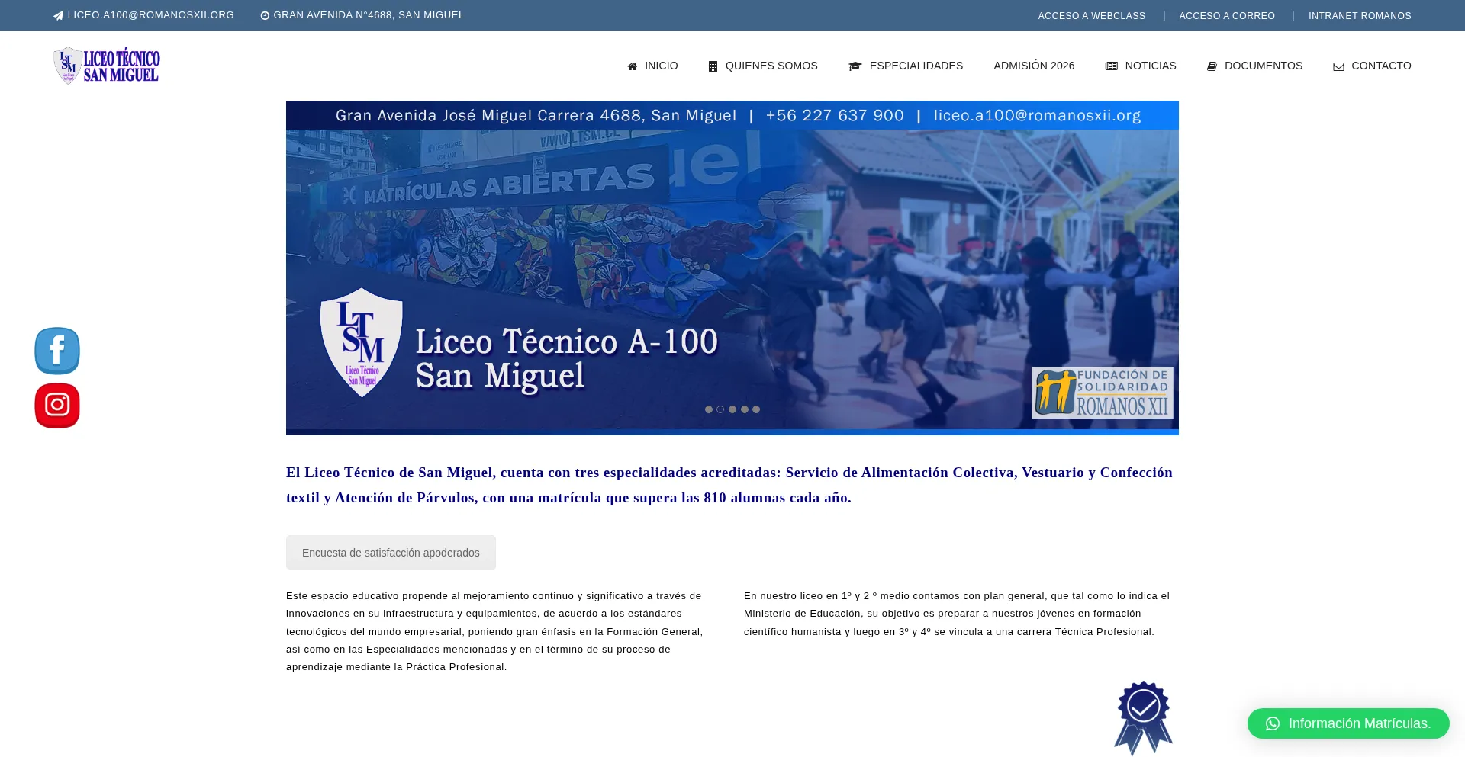Open the Contacto menu item
Viewport: 1465px width, 757px height.
(x=1372, y=66)
